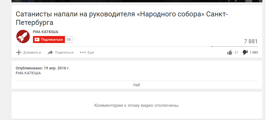Click the thumbs-down dislike icon

245,52
